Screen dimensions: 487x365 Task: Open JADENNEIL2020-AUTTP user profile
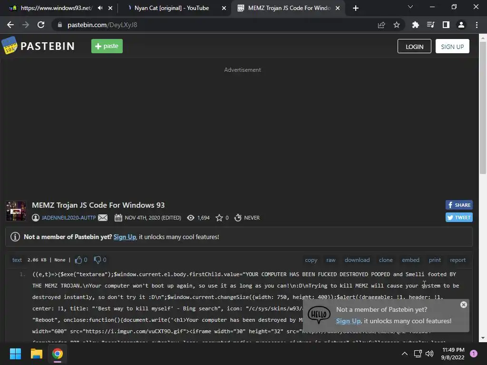[68, 218]
